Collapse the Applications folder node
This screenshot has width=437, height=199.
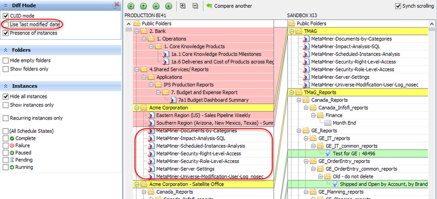144,77
